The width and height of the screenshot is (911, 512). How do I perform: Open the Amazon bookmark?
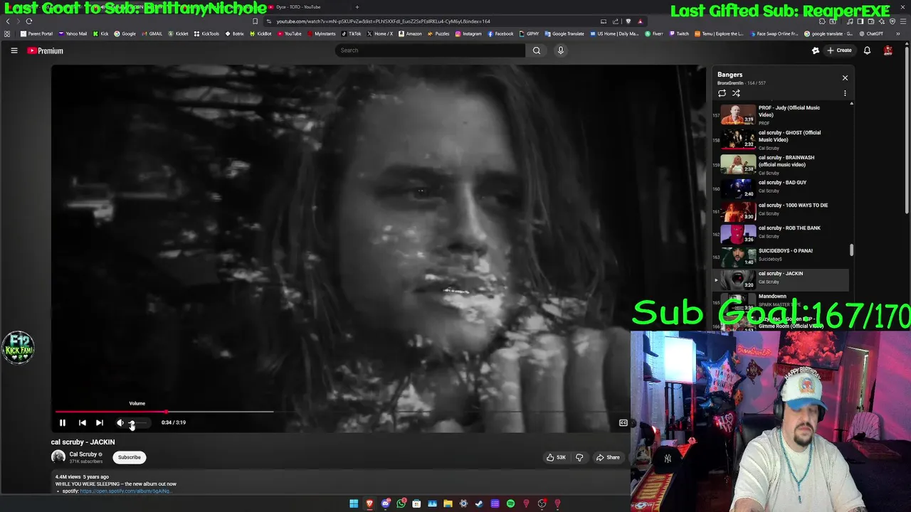click(410, 33)
